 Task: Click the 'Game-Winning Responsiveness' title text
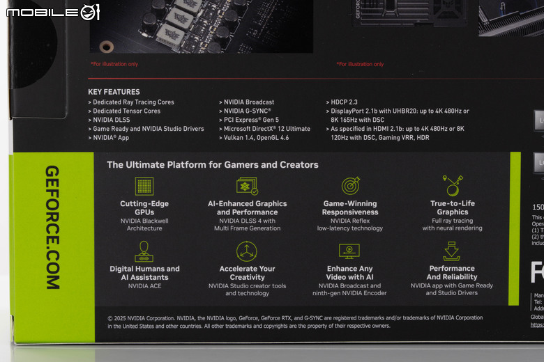tap(350, 208)
